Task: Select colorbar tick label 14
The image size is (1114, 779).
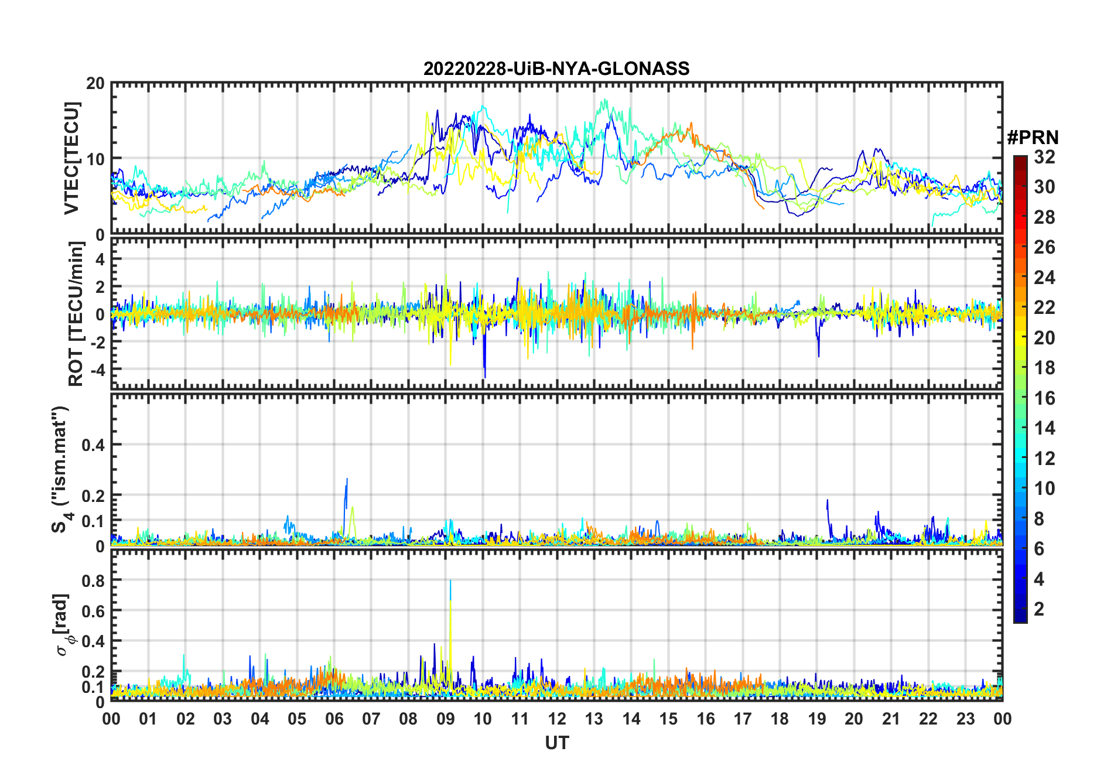Action: point(1044,428)
